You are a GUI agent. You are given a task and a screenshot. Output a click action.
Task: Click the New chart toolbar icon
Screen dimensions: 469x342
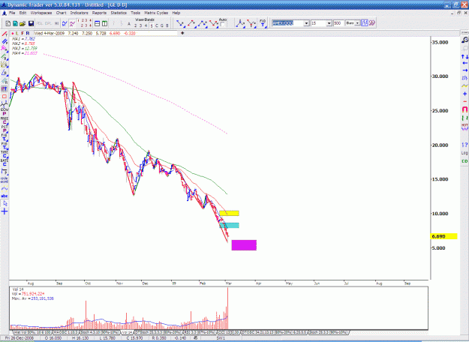point(8,23)
